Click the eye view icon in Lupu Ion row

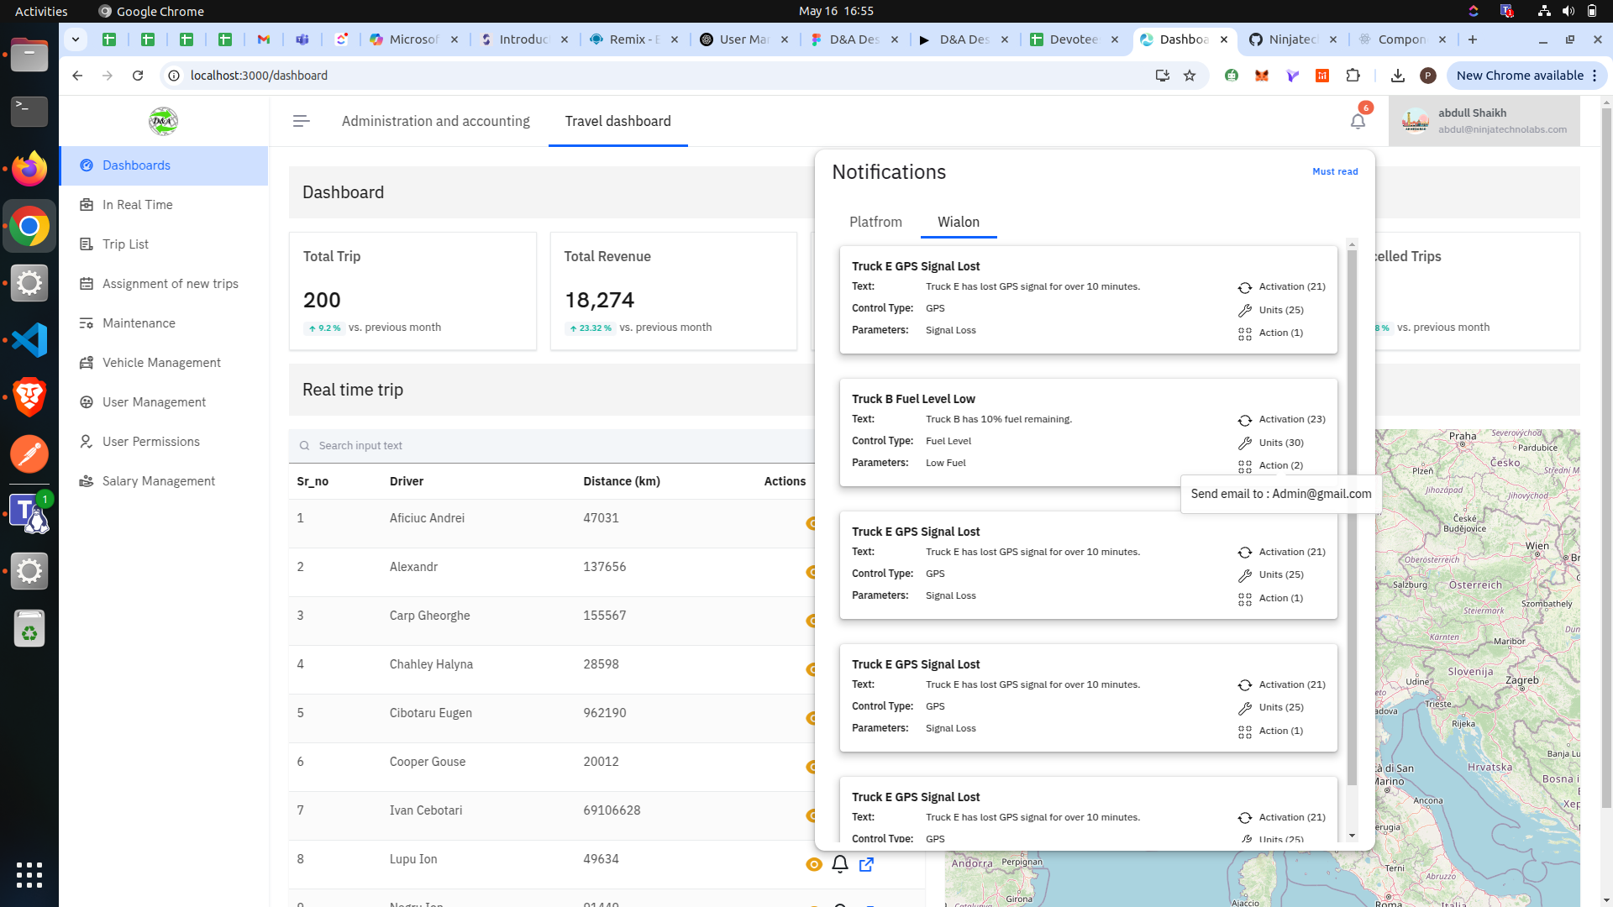(813, 864)
